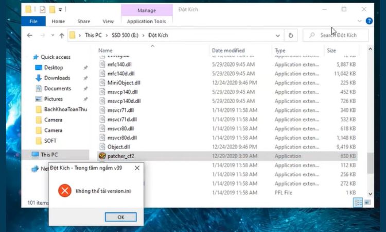Open the recent locations dropdown arrow
Image resolution: width=386 pixels, height=232 pixels.
pyautogui.click(x=52, y=36)
